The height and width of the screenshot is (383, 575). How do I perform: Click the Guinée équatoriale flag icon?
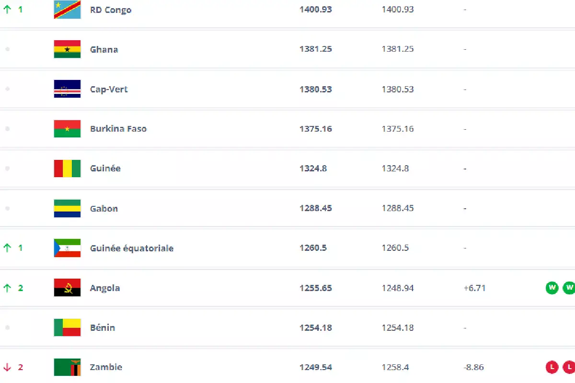[67, 248]
